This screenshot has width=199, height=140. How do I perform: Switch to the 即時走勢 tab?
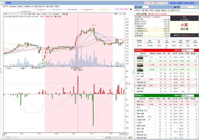[13, 6]
